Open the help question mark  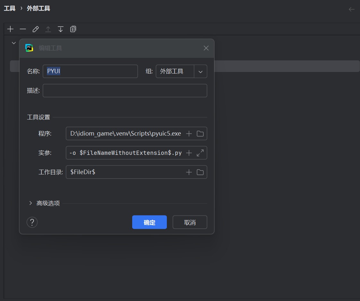pyautogui.click(x=32, y=222)
